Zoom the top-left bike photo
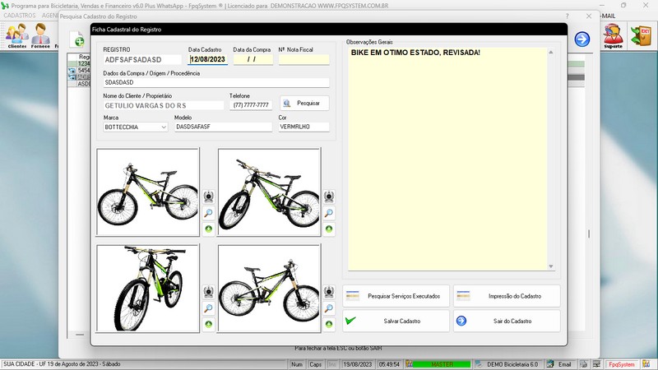Image resolution: width=658 pixels, height=370 pixels. click(x=209, y=213)
